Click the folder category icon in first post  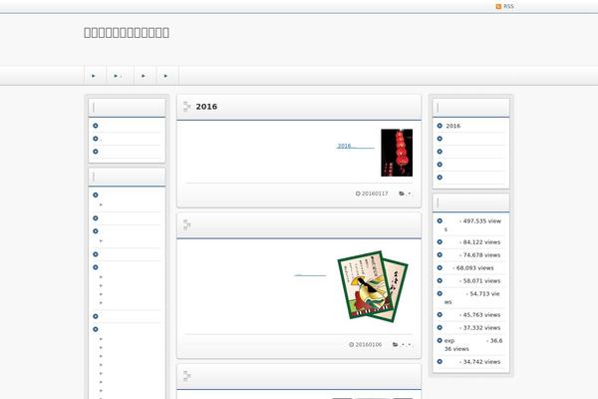click(402, 194)
